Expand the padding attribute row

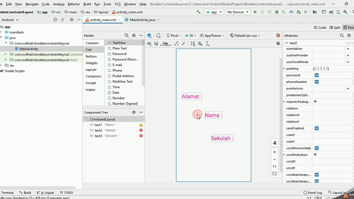pyautogui.click(x=284, y=69)
